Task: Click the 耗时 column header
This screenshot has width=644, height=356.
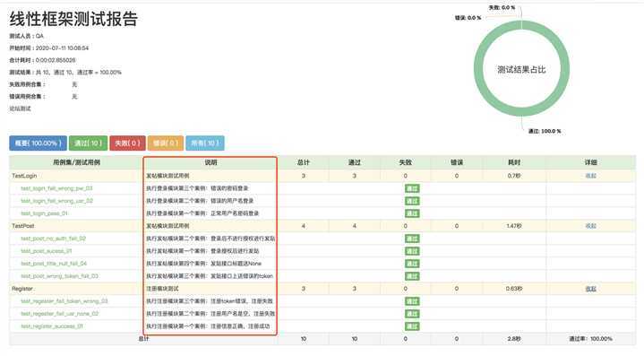Action: click(x=514, y=162)
